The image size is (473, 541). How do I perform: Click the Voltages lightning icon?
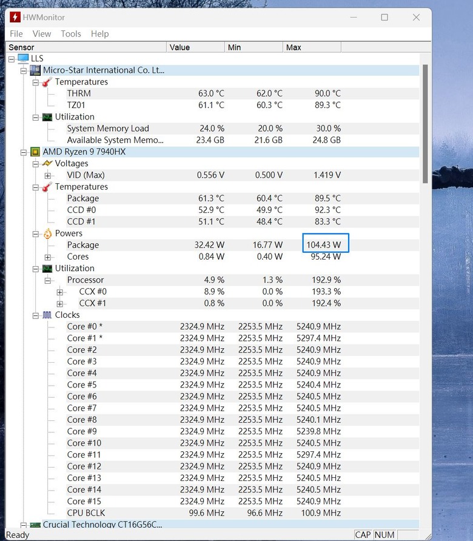click(47, 164)
